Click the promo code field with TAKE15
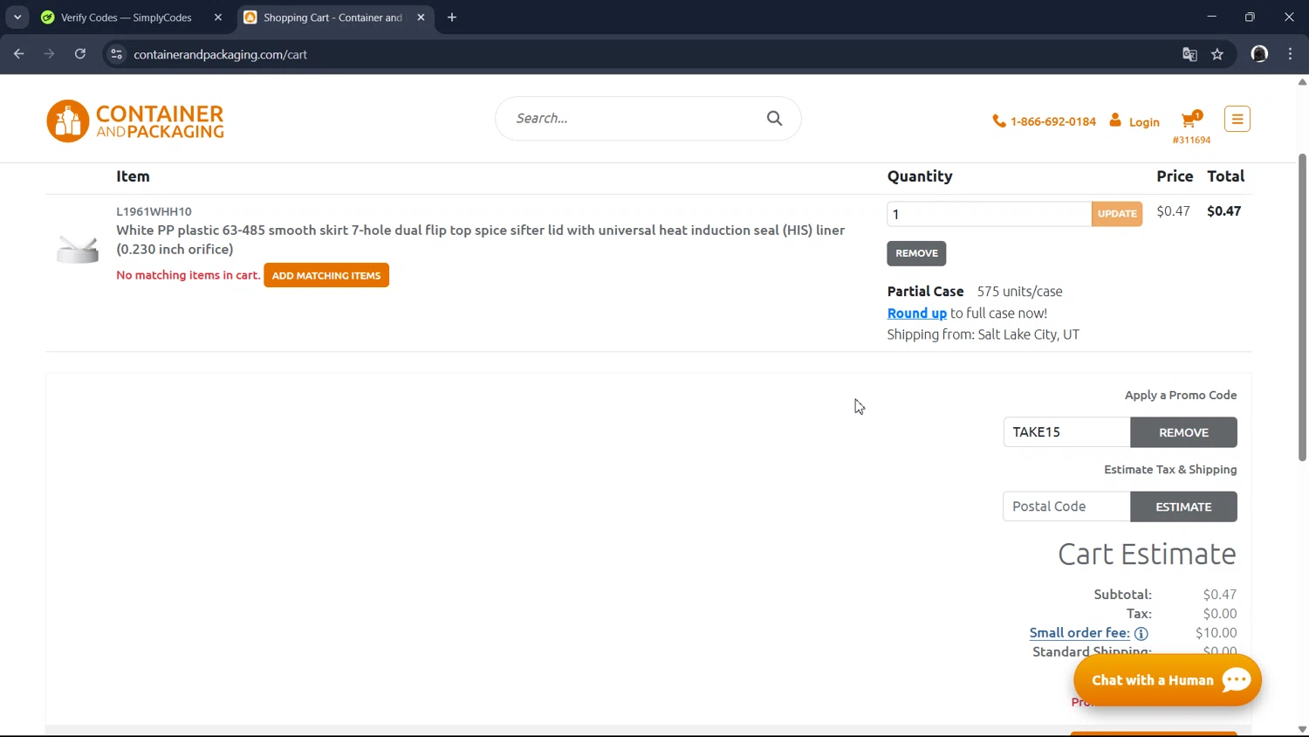The height and width of the screenshot is (737, 1309). click(1066, 432)
